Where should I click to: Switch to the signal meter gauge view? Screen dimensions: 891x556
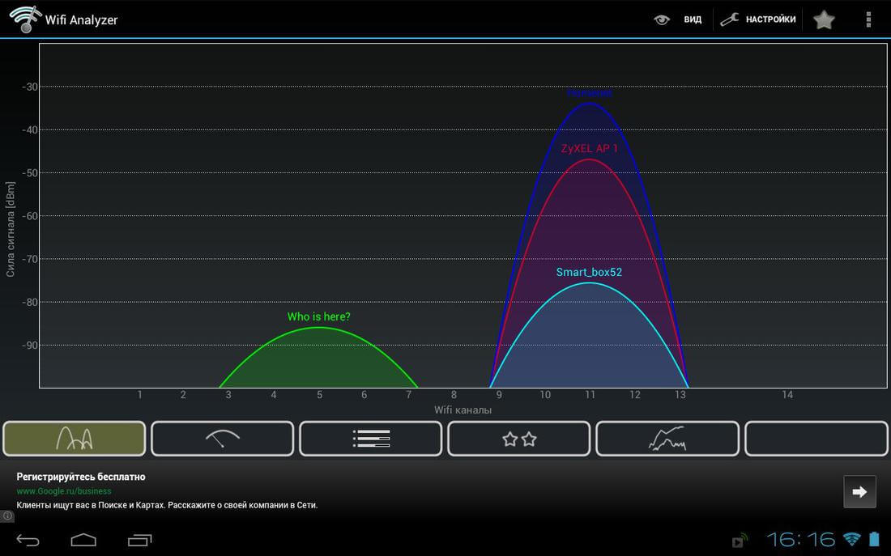[x=223, y=439]
